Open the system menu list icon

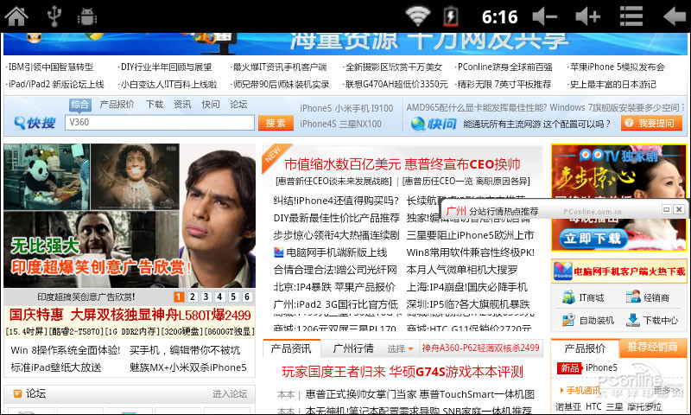coord(631,16)
